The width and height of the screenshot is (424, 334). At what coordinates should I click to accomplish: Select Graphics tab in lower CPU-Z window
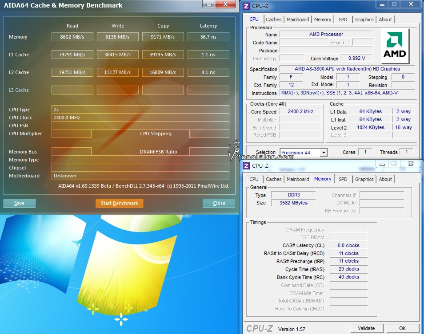pyautogui.click(x=364, y=179)
